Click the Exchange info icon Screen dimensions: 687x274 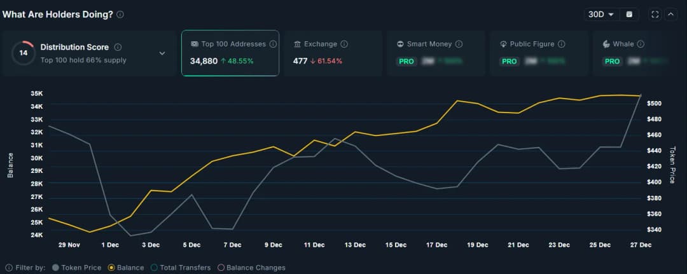click(344, 44)
